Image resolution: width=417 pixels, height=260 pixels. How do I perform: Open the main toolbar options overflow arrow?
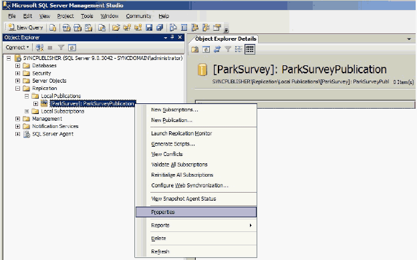coord(227,30)
